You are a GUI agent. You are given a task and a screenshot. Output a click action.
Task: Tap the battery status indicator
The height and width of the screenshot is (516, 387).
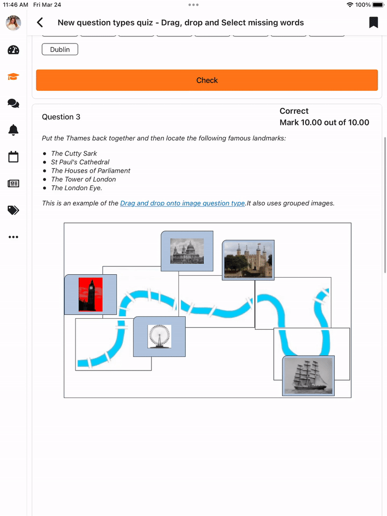378,5
